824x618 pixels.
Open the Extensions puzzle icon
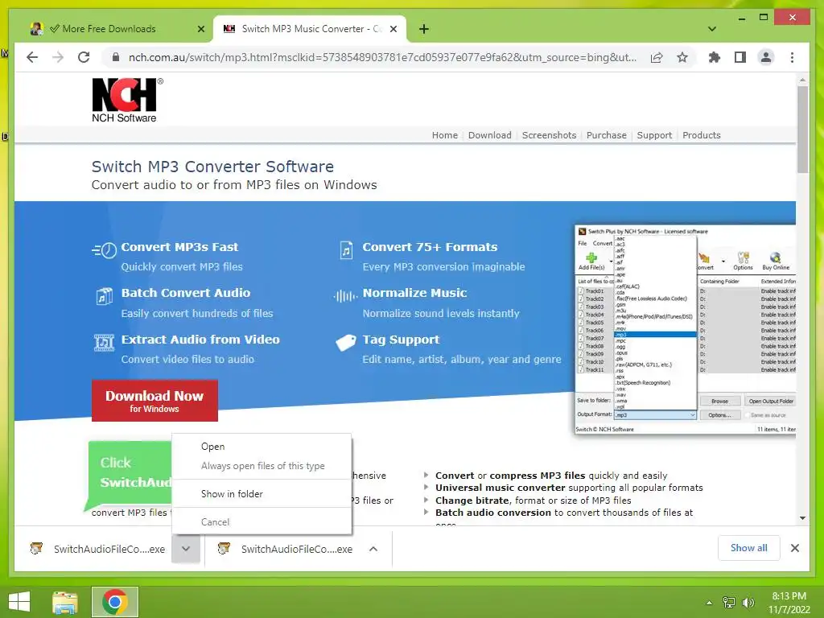[x=715, y=57]
